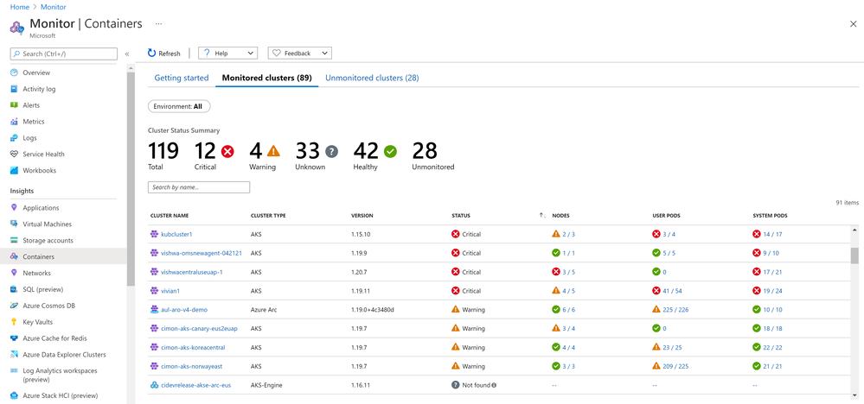This screenshot has height=404, width=864.
Task: Open cidevrelease-akse-arc-eus cluster link
Action: click(195, 385)
